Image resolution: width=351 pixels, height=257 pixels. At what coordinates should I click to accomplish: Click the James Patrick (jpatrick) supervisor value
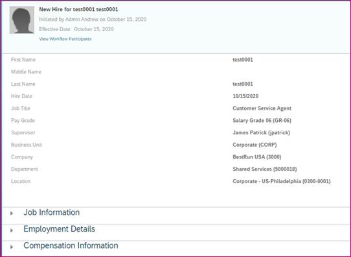click(261, 132)
